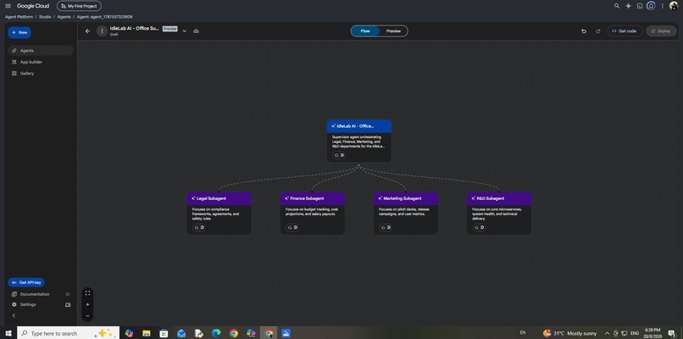
Task: Select the Legal Subagent node
Action: click(219, 213)
